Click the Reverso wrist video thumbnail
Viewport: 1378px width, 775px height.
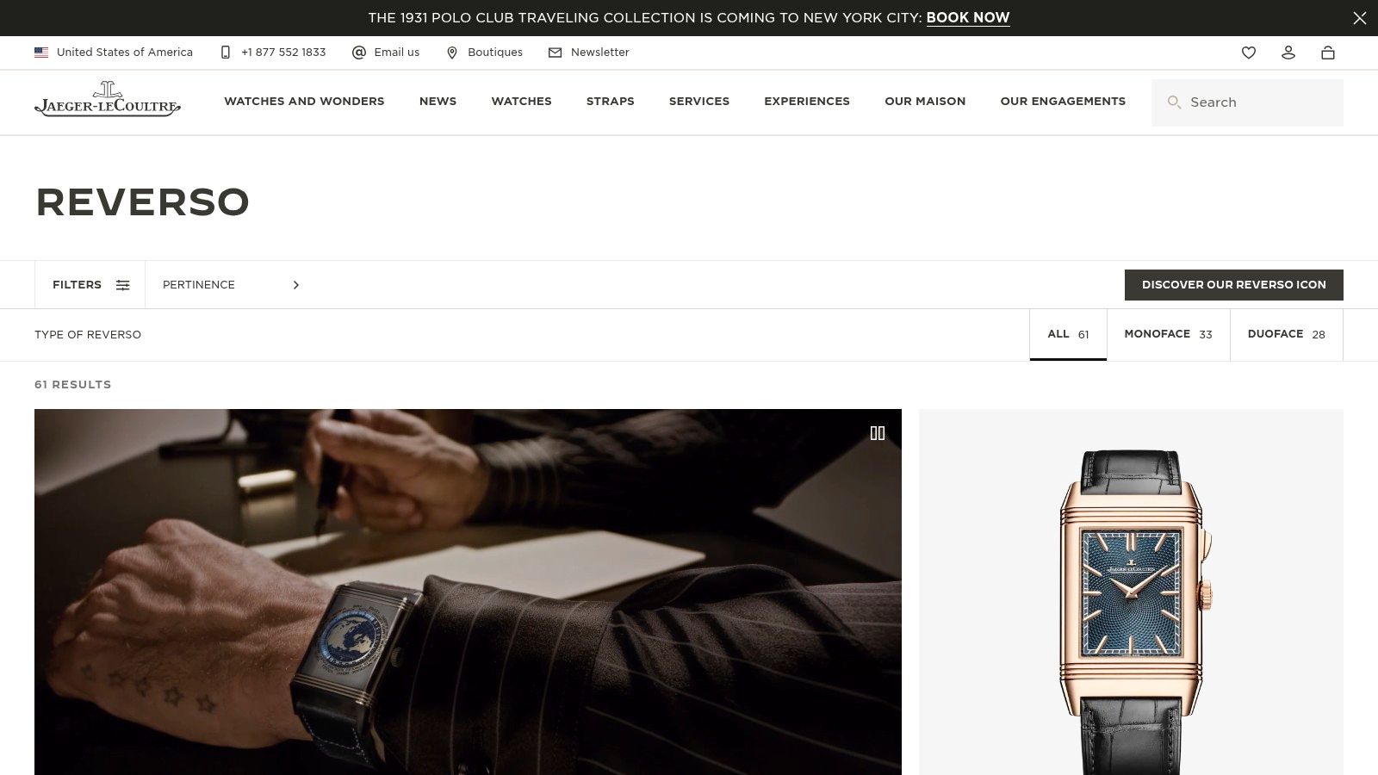468,592
